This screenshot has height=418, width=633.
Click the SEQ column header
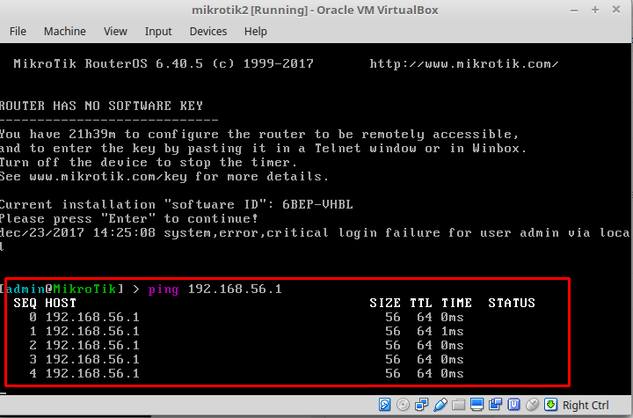25,304
